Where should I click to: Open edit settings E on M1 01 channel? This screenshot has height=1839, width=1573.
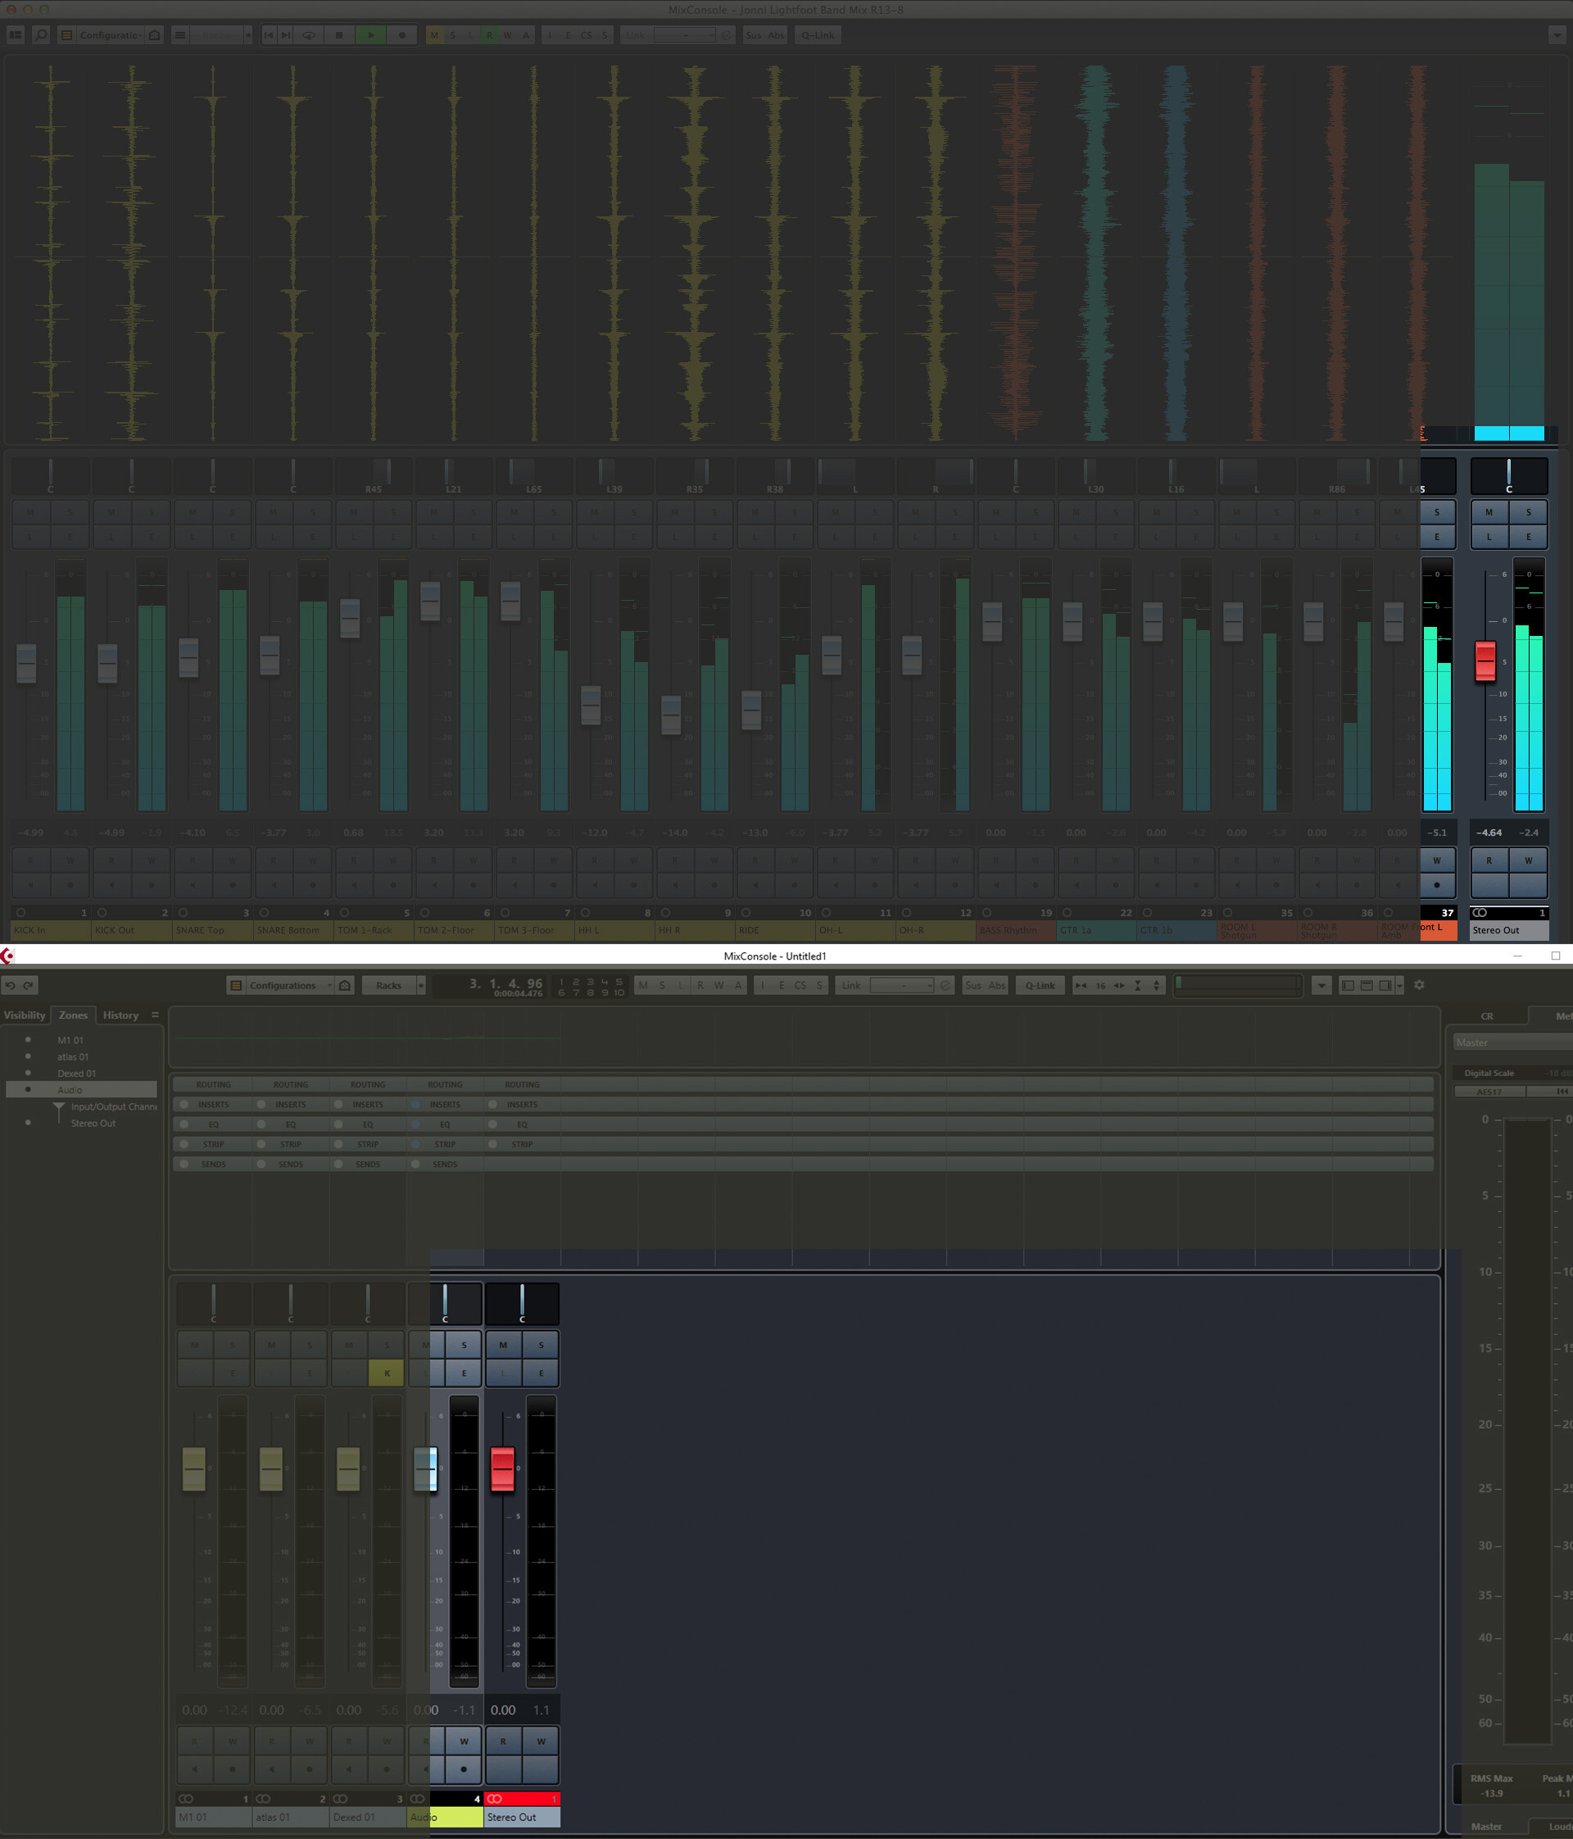click(233, 1374)
